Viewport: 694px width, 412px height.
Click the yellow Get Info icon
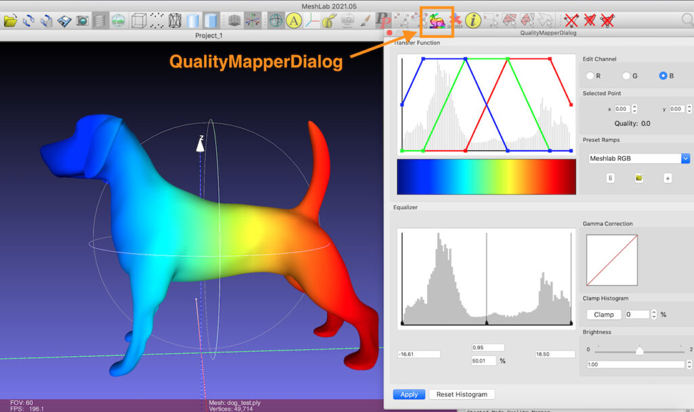coord(472,21)
